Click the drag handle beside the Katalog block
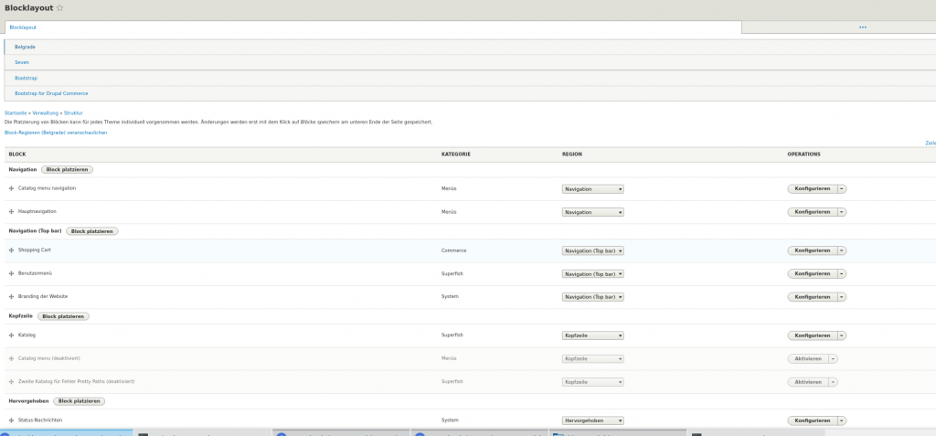This screenshot has height=436, width=936. (11, 335)
